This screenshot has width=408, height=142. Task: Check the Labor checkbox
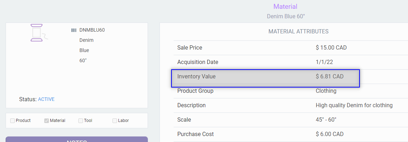[x=115, y=121]
